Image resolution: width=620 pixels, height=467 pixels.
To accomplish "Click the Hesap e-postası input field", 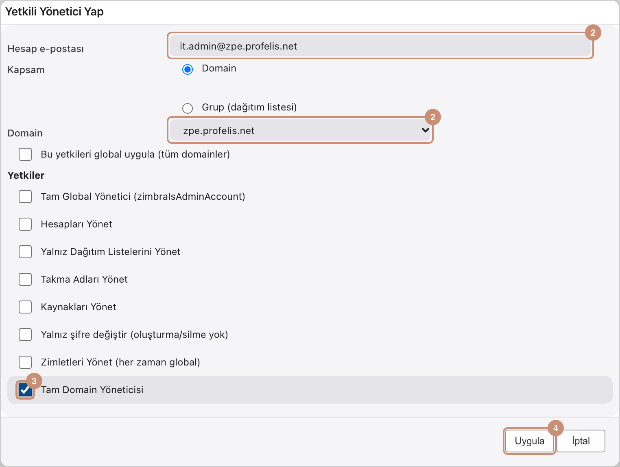I will tap(380, 46).
